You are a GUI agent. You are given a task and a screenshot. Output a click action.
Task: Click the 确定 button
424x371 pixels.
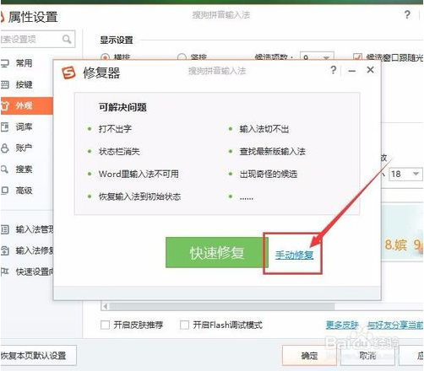click(309, 356)
